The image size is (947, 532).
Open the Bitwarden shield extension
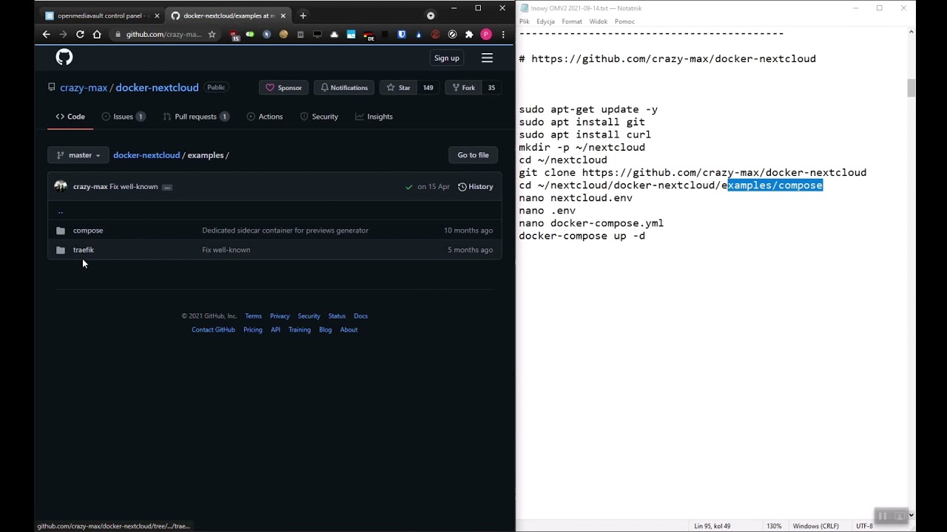click(402, 34)
